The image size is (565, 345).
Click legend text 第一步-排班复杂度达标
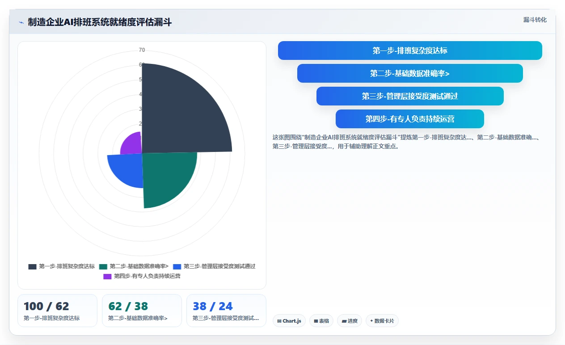tap(67, 266)
